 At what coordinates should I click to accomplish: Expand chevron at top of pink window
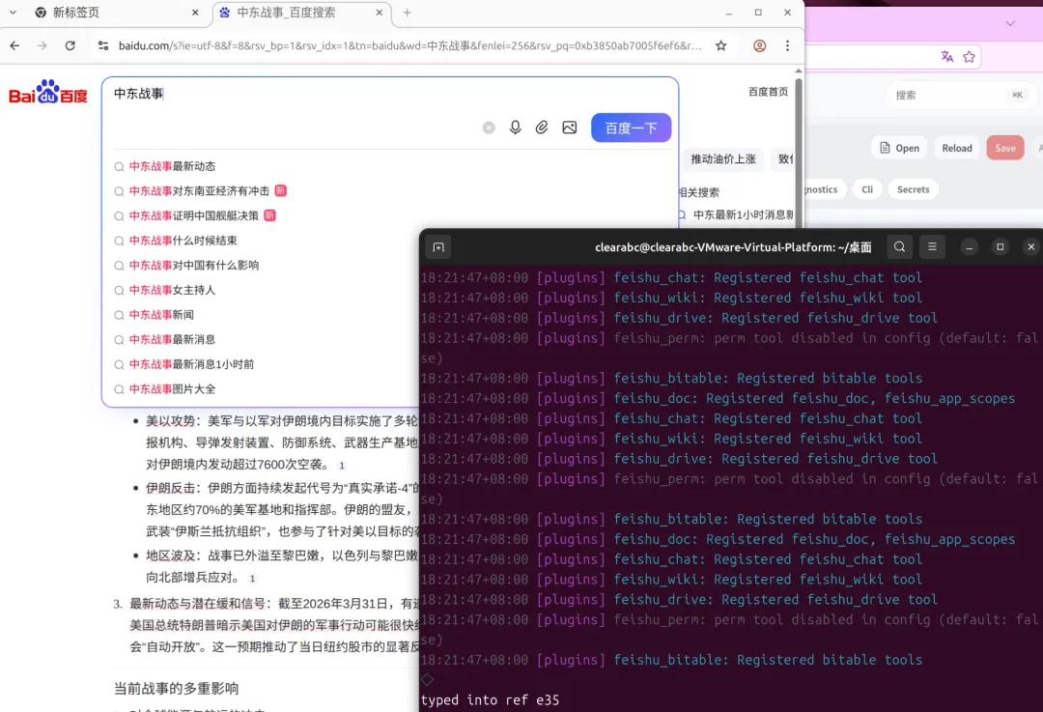pos(1010,23)
